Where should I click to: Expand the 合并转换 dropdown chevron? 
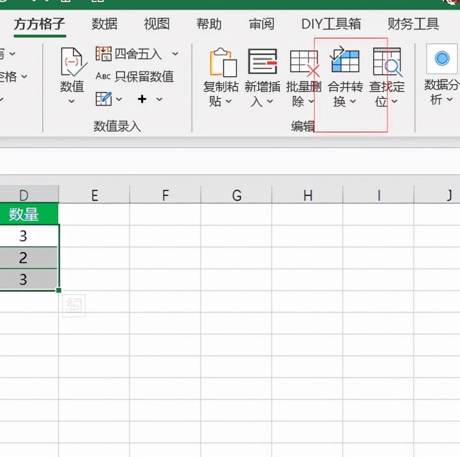353,102
